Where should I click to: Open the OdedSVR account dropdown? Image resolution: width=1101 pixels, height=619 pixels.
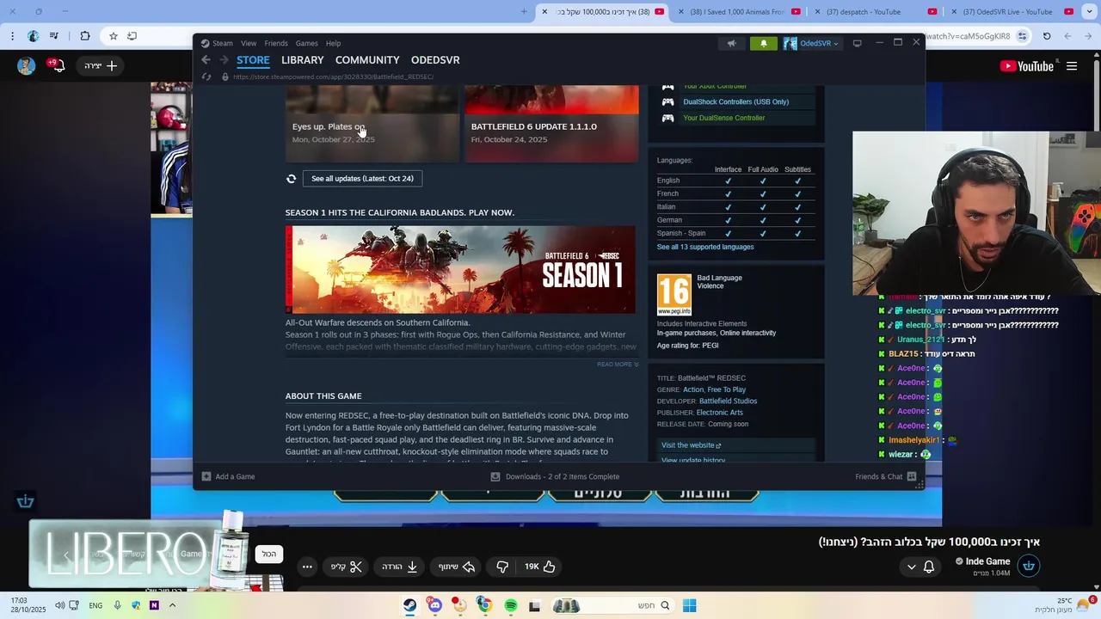pos(810,43)
